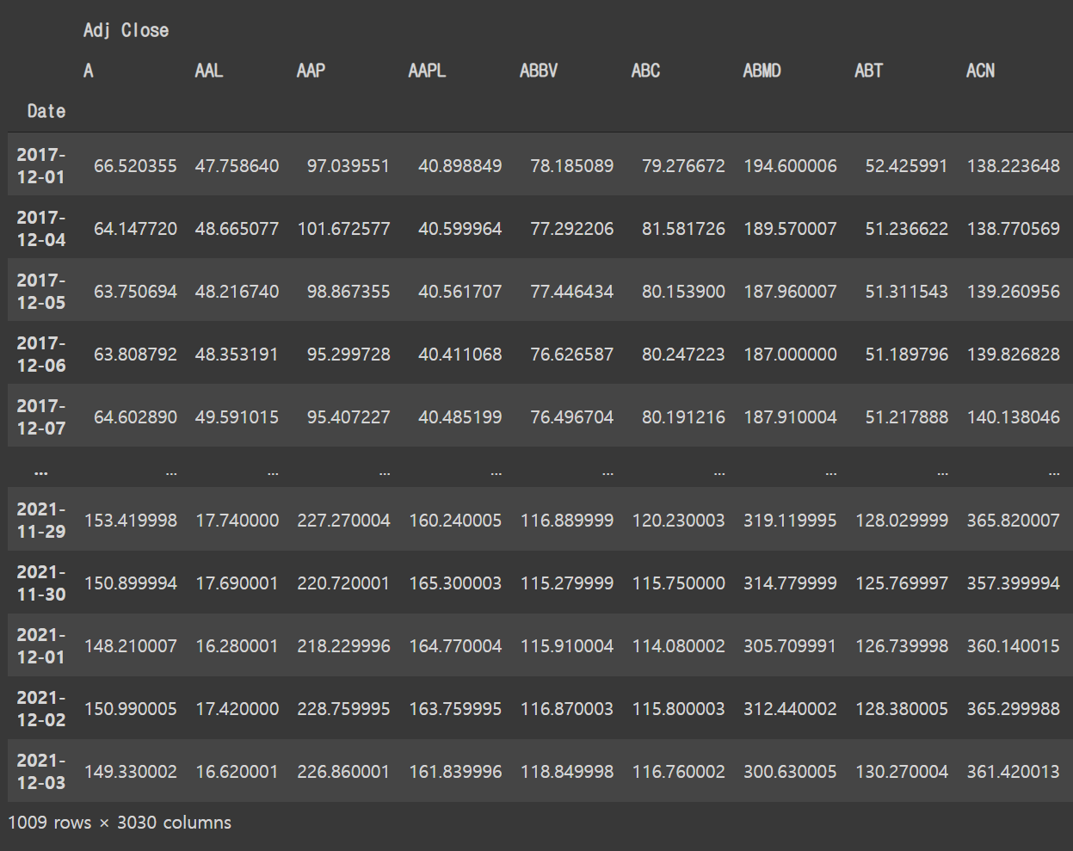This screenshot has height=851, width=1073.
Task: Click cell value 139.260956
Action: pyautogui.click(x=1014, y=292)
